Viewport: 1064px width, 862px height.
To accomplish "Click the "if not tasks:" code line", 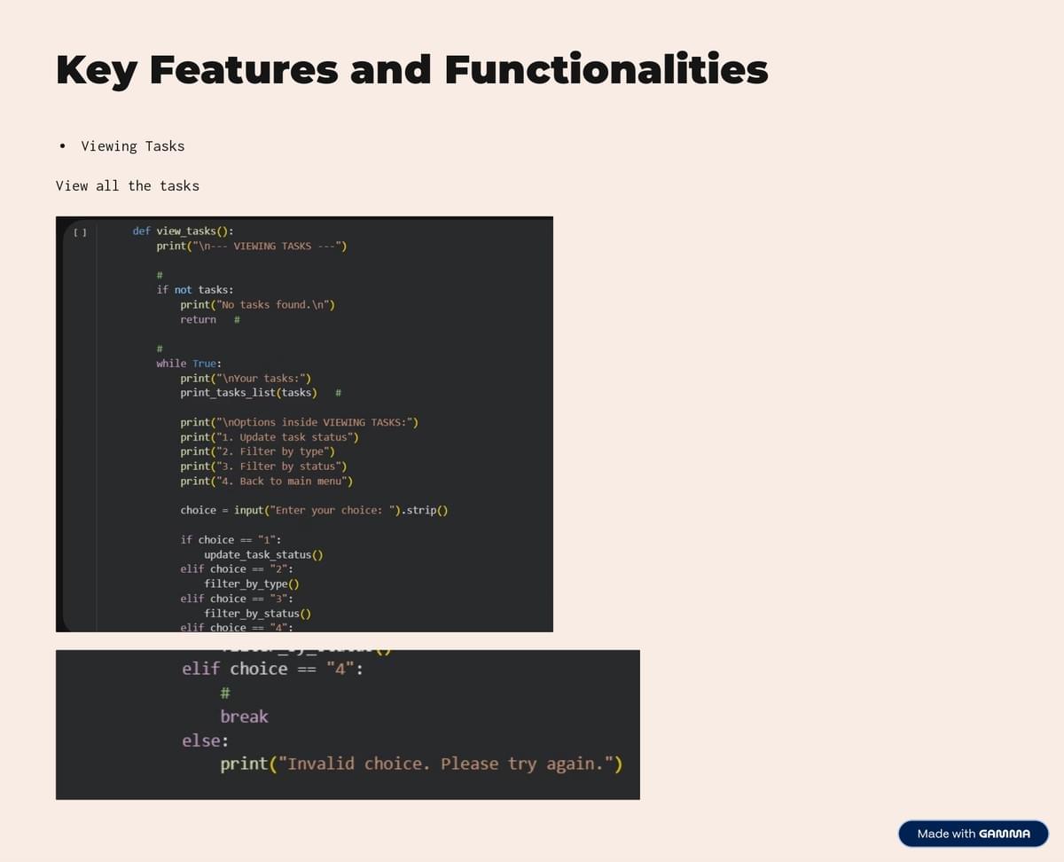I will click(195, 290).
